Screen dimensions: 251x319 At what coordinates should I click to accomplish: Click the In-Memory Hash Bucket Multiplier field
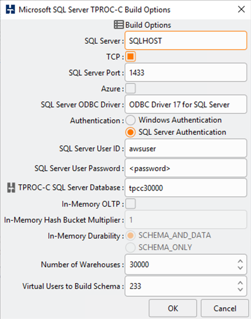point(186,219)
